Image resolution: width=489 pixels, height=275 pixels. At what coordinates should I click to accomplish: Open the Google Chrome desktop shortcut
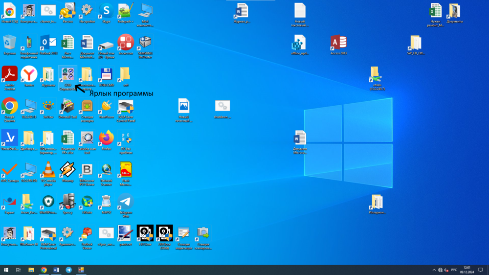9,110
